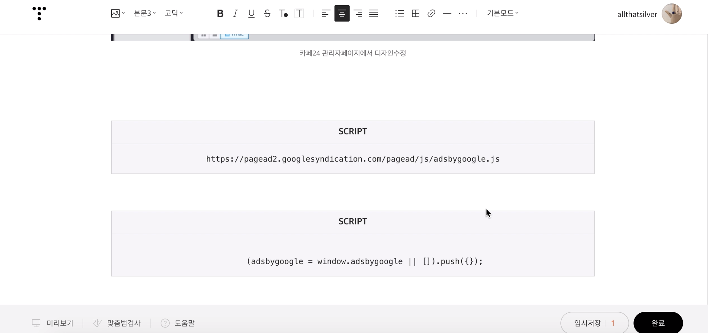Align text to the left

click(326, 13)
